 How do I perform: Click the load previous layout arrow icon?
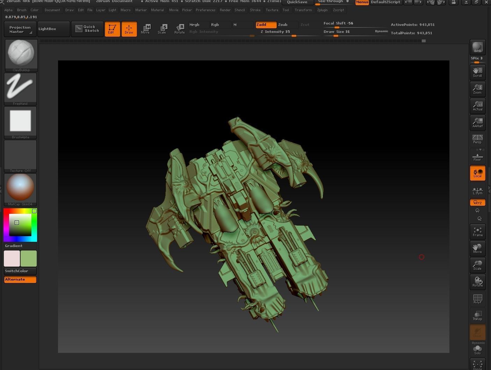point(408,2)
